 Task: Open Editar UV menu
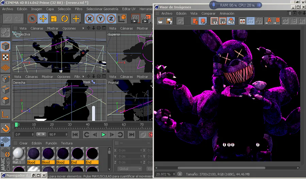129,9
